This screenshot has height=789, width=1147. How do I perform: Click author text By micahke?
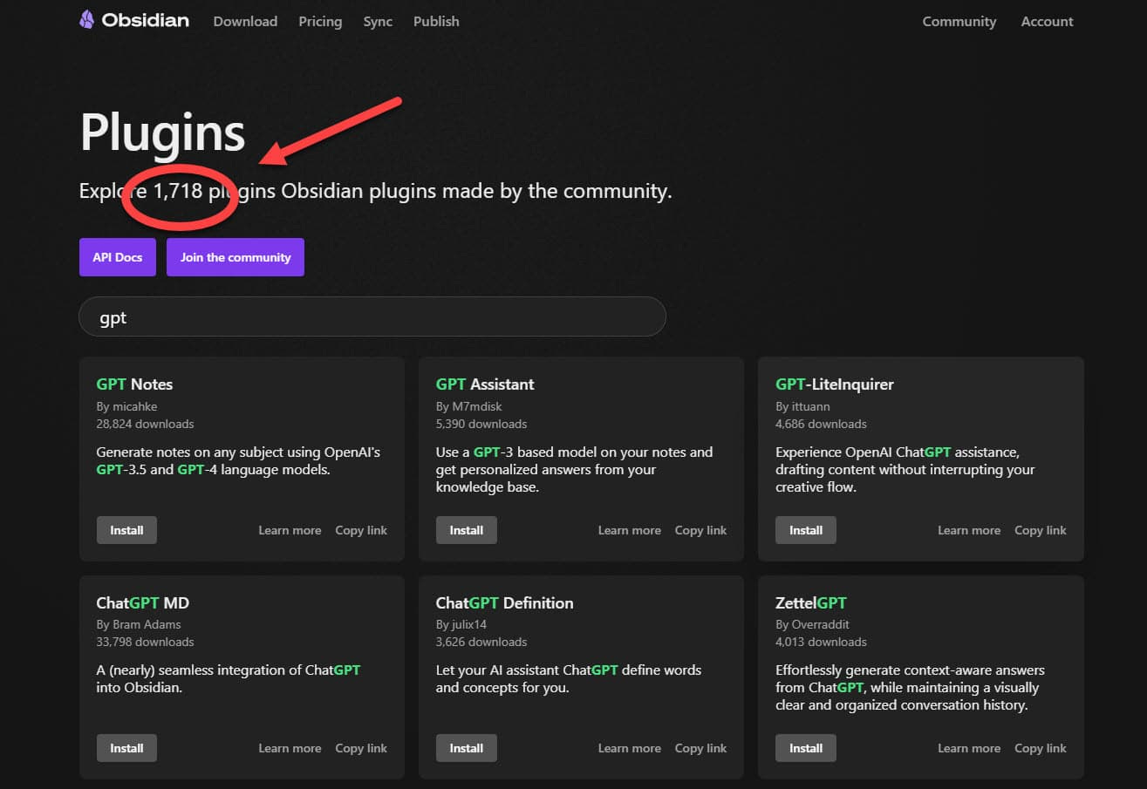click(x=126, y=406)
